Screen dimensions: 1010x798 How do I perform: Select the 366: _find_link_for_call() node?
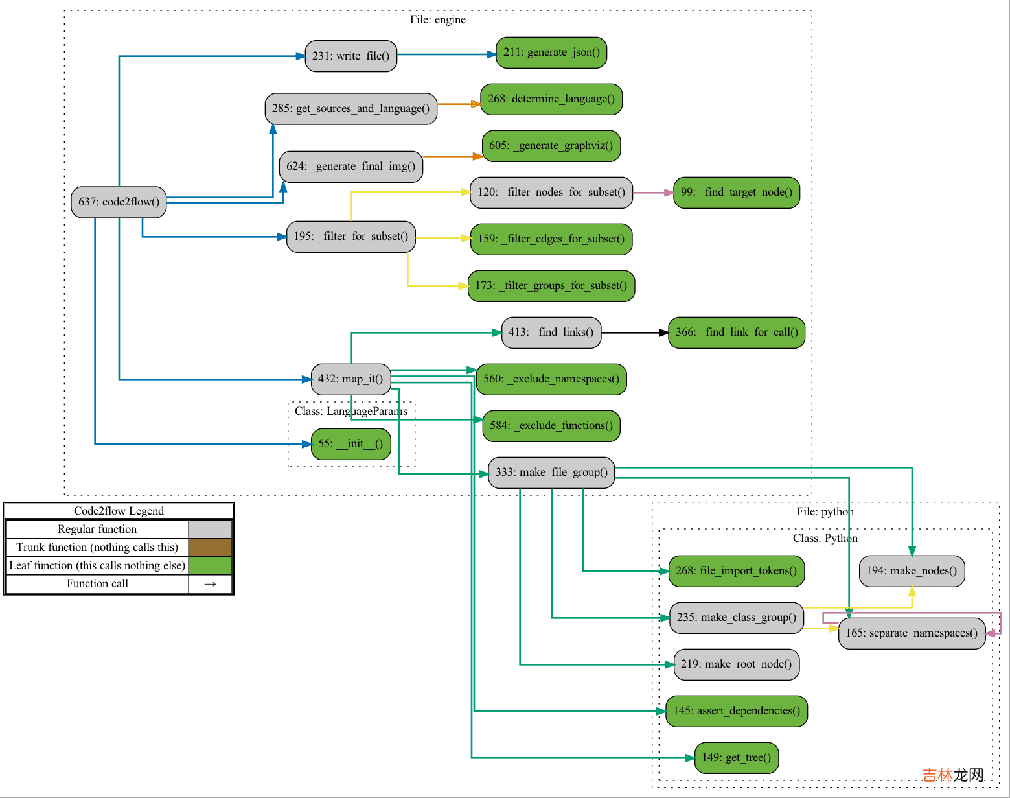pos(737,333)
